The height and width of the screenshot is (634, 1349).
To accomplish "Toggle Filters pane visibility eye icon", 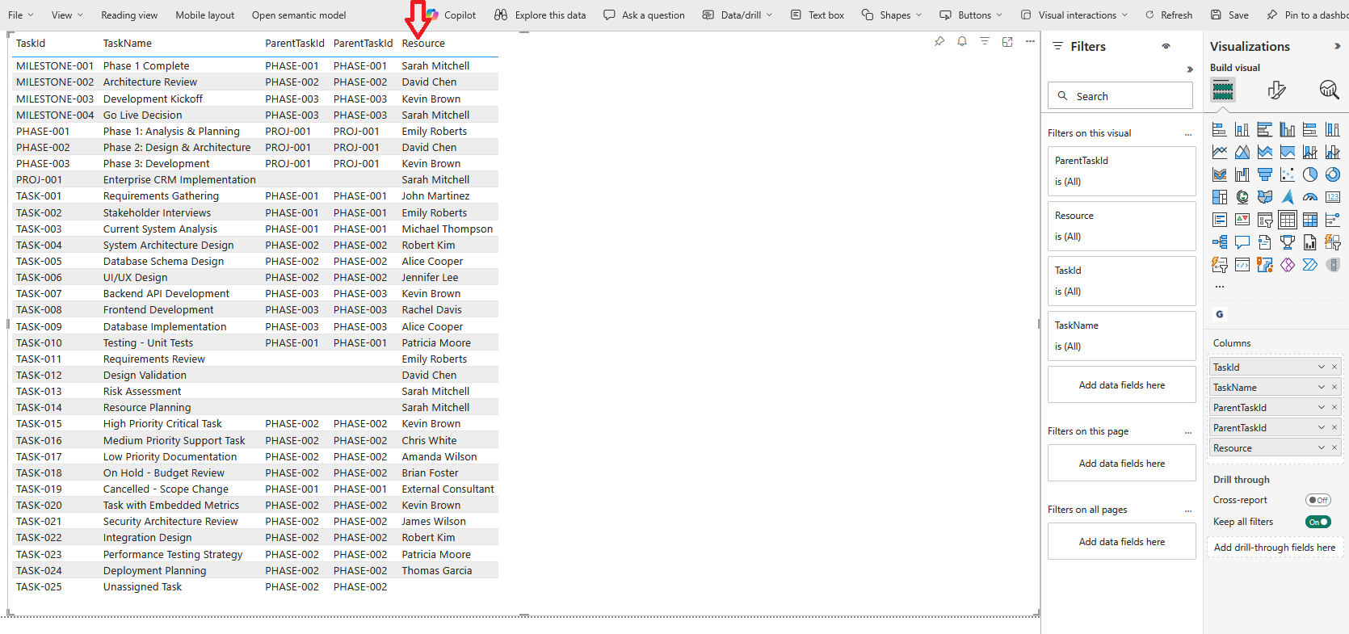I will (1166, 47).
